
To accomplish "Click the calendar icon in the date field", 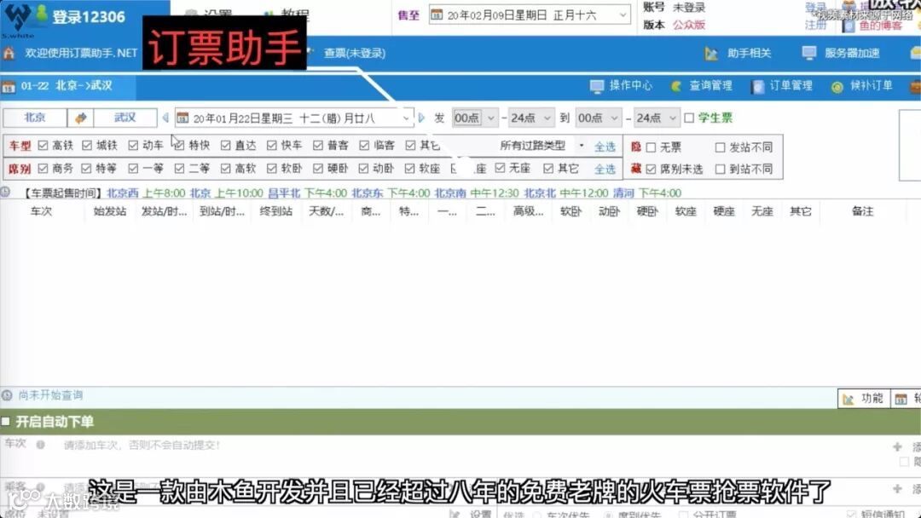I will click(182, 118).
